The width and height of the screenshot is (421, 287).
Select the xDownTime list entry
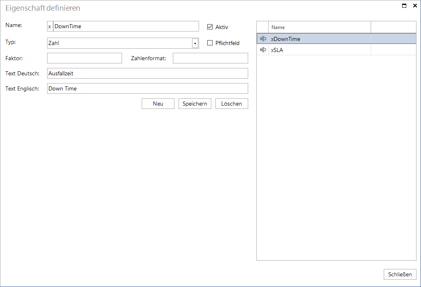(336, 38)
